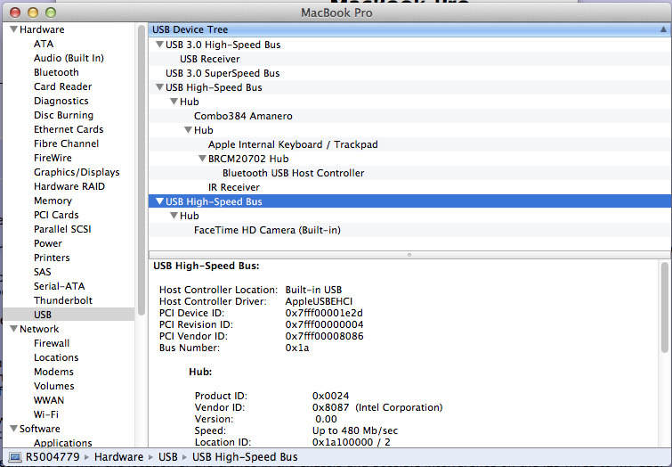Screen dimensions: 672x467
Task: Open Thunderbolt information
Action: pos(63,300)
